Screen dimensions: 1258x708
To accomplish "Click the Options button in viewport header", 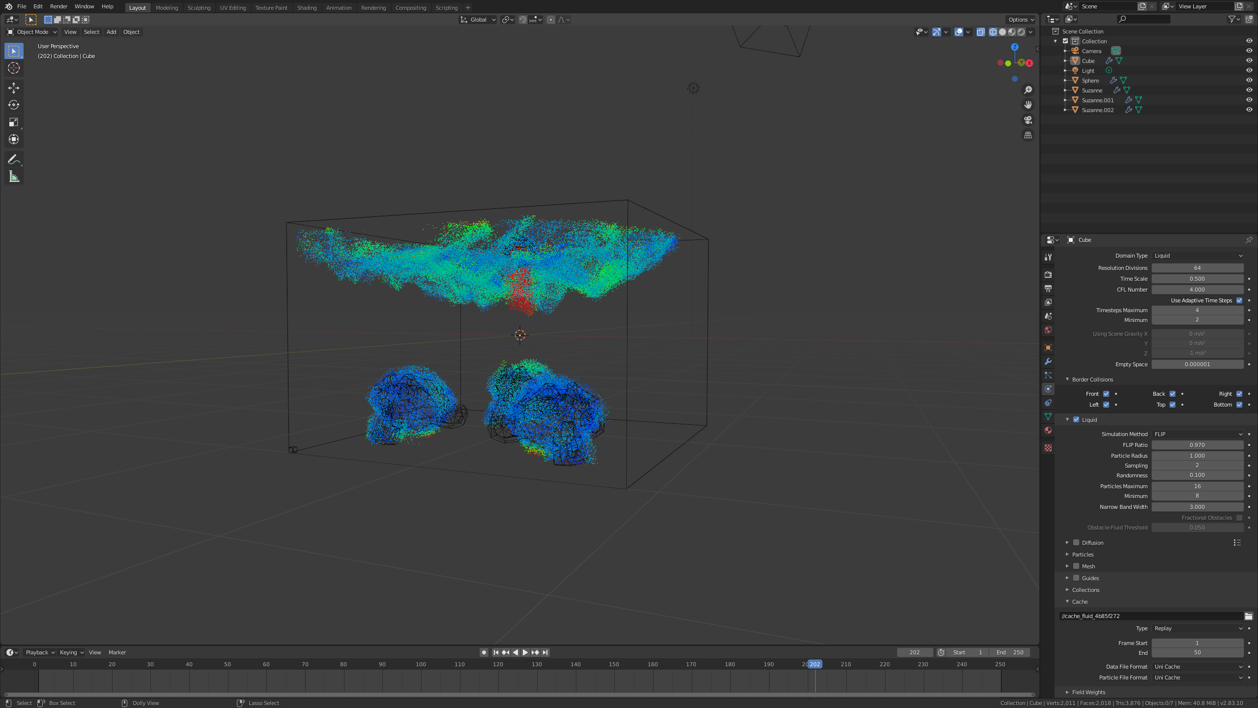I will pyautogui.click(x=1021, y=20).
